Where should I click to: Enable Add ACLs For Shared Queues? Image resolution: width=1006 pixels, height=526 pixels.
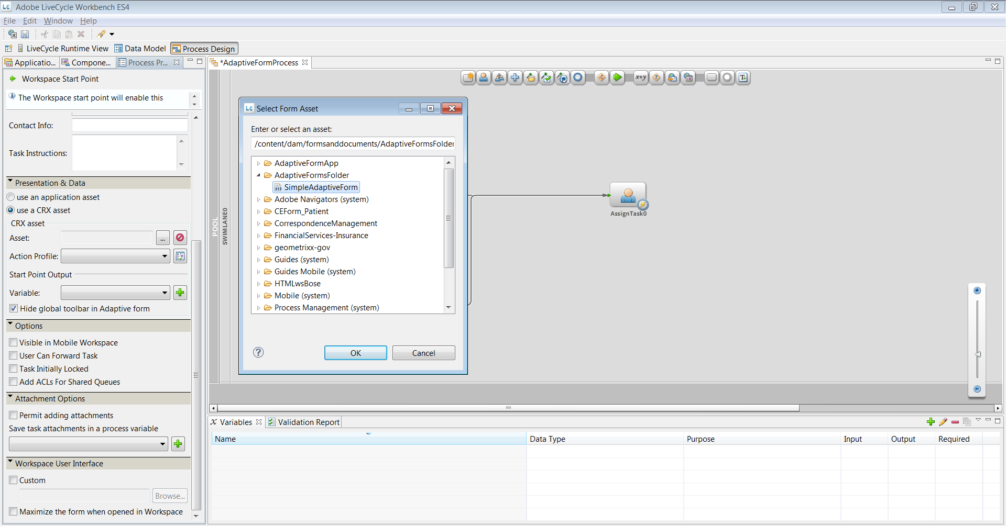[x=14, y=382]
